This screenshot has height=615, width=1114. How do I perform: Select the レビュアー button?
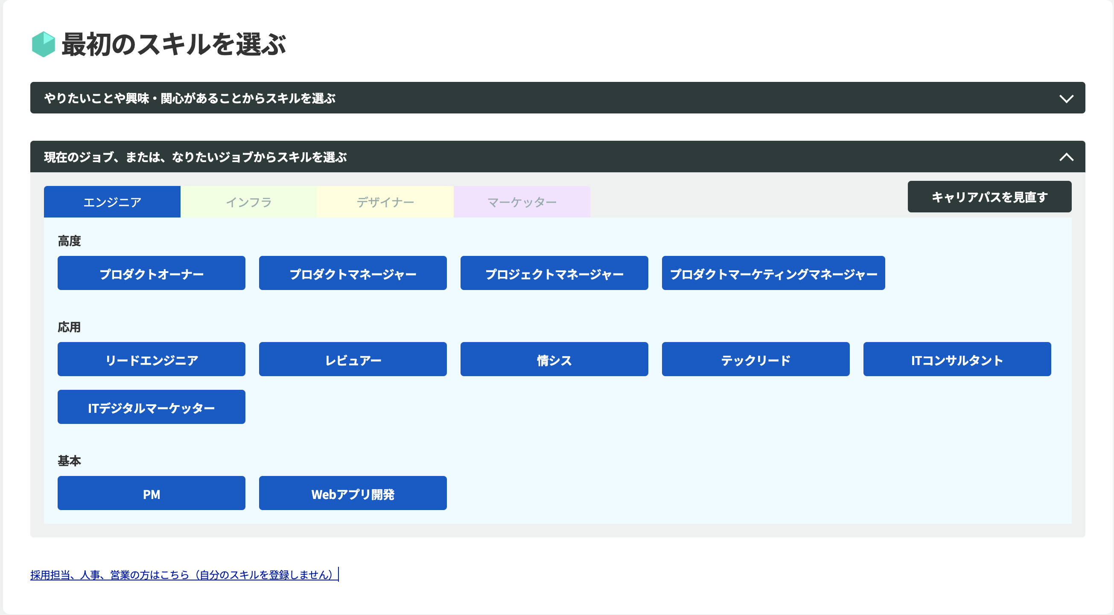click(x=353, y=359)
